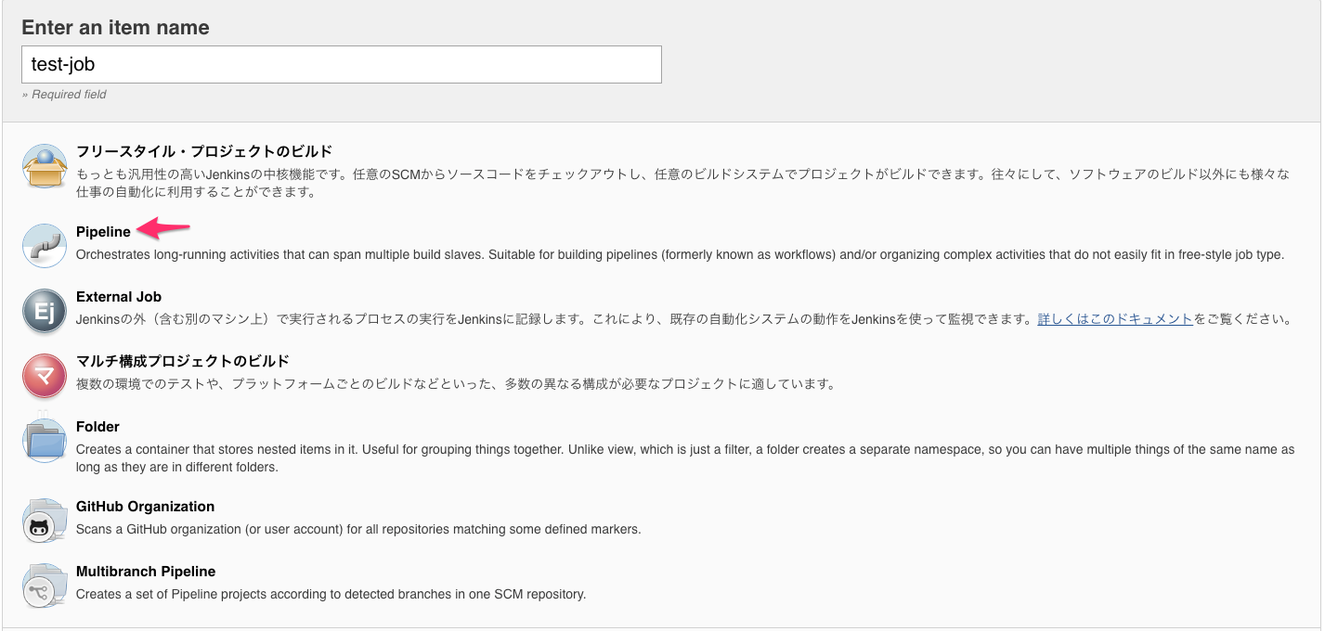Select the フリースタイル・プロジェクトのビルド title

coord(203,151)
